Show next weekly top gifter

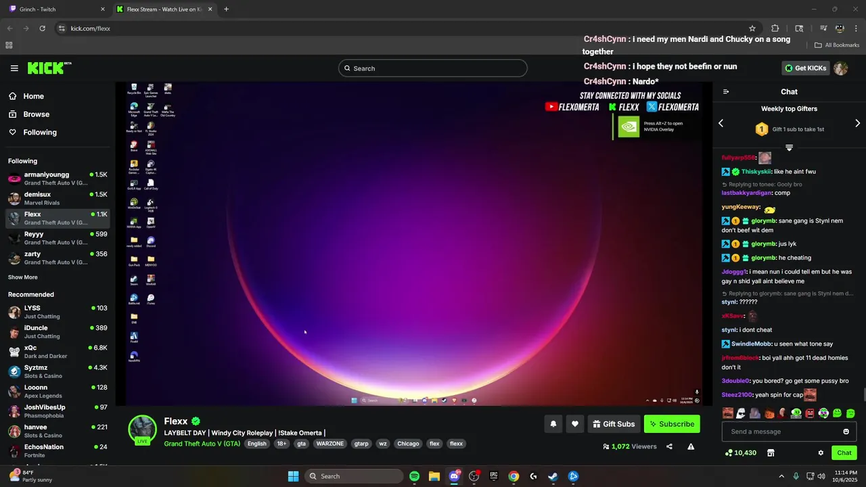[x=857, y=123]
